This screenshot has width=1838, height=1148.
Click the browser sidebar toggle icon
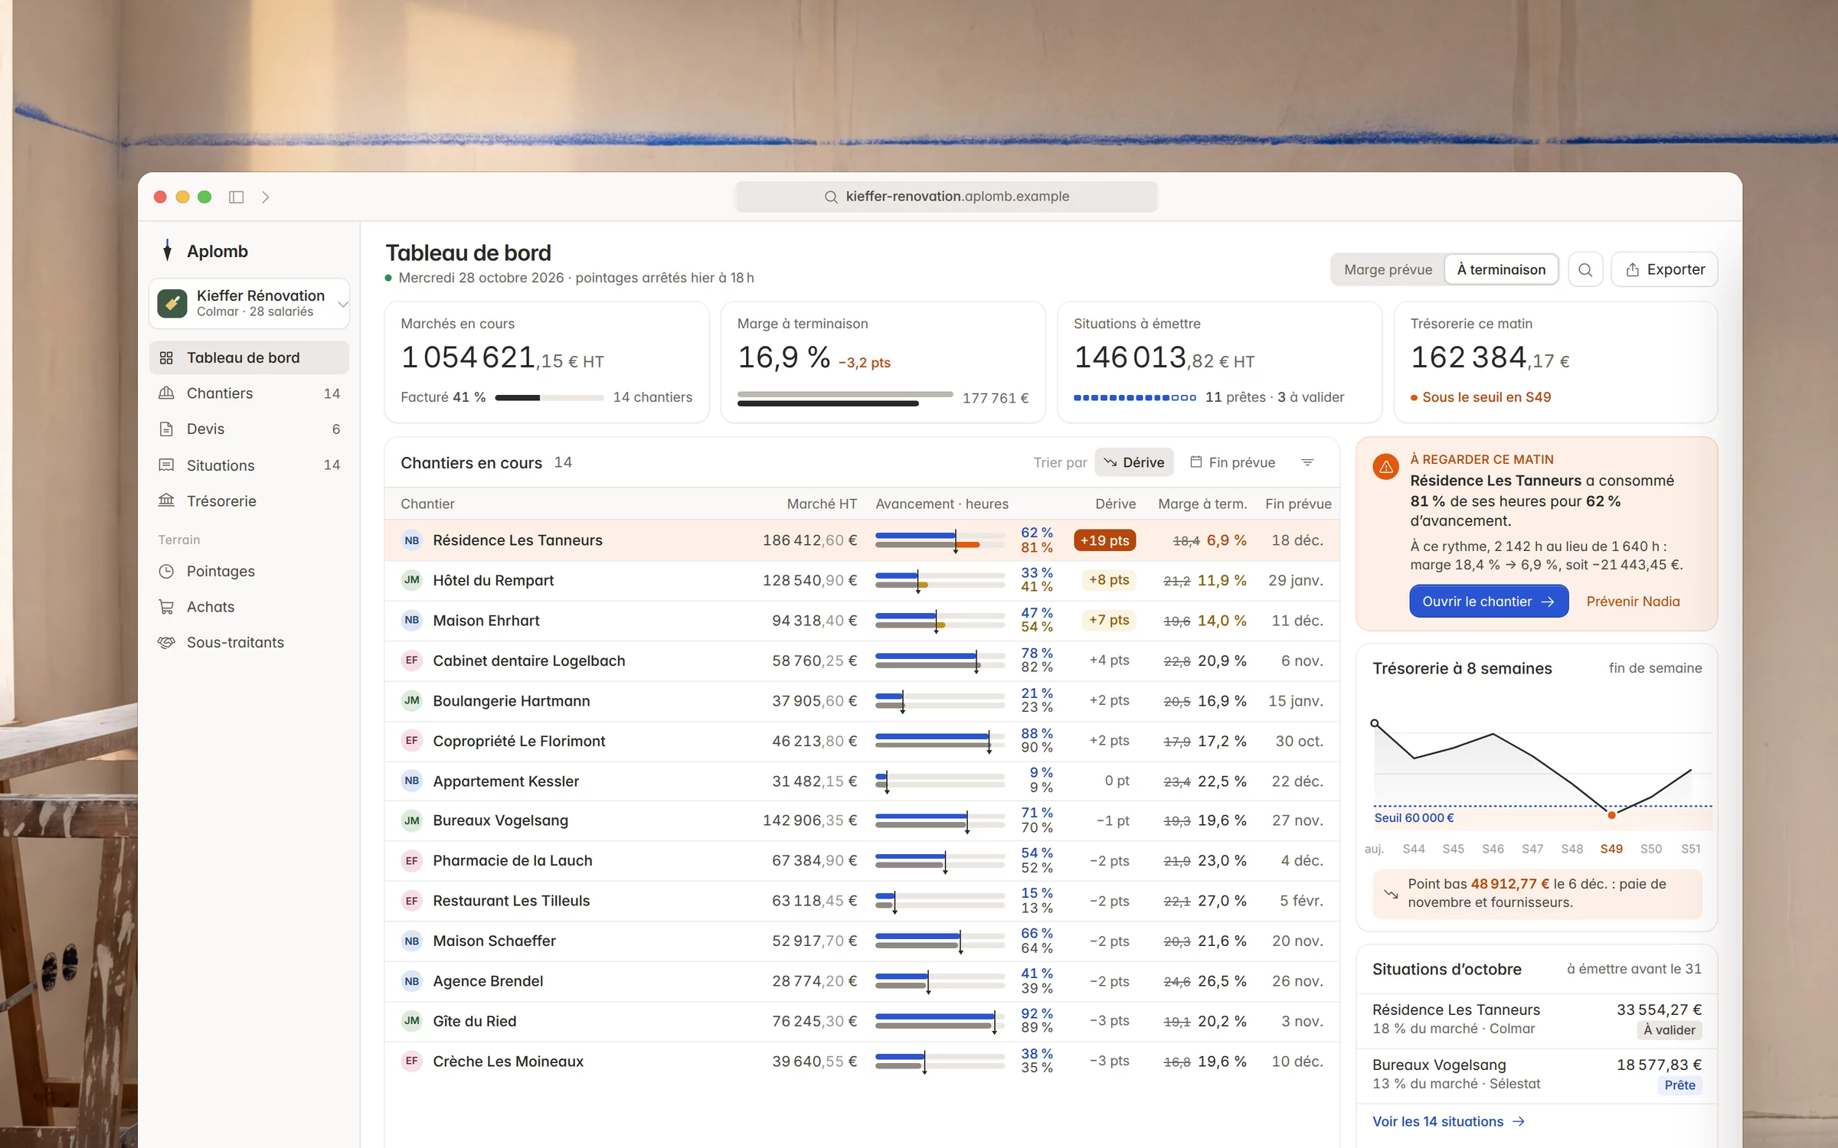pos(237,197)
